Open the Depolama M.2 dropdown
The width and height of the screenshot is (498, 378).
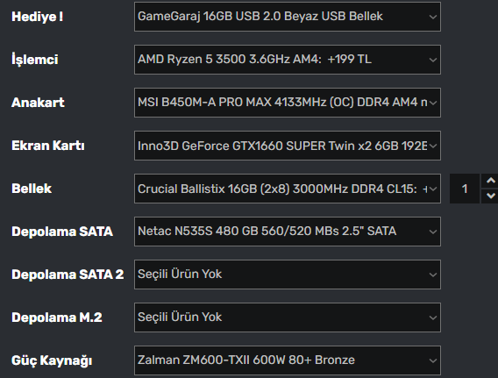288,317
